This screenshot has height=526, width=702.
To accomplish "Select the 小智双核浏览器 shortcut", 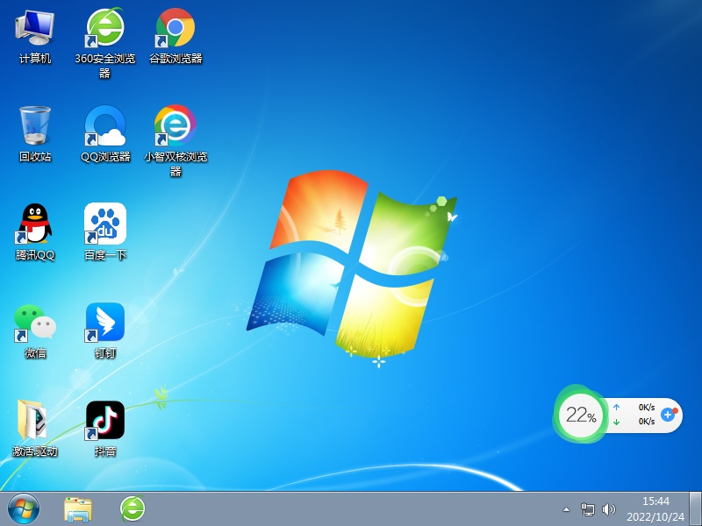I will pos(175,140).
